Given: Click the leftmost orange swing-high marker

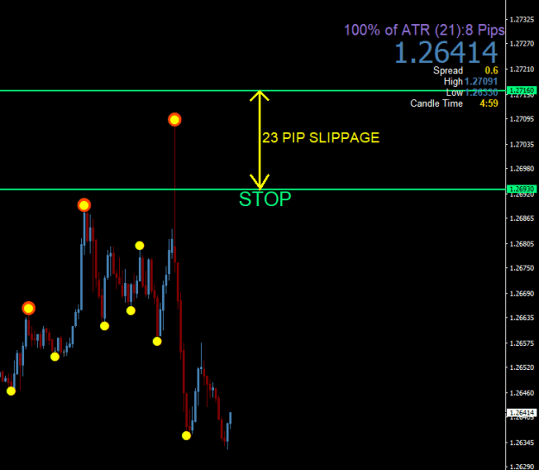Looking at the screenshot, I should coord(28,308).
